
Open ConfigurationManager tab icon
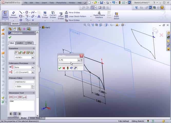[20, 29]
